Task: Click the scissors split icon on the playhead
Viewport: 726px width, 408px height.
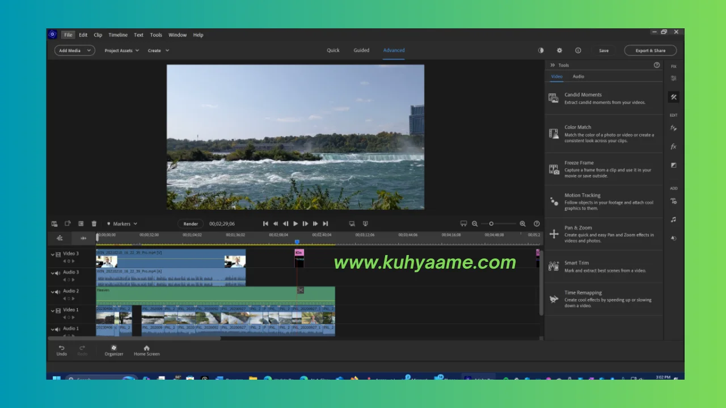Action: [x=301, y=290]
